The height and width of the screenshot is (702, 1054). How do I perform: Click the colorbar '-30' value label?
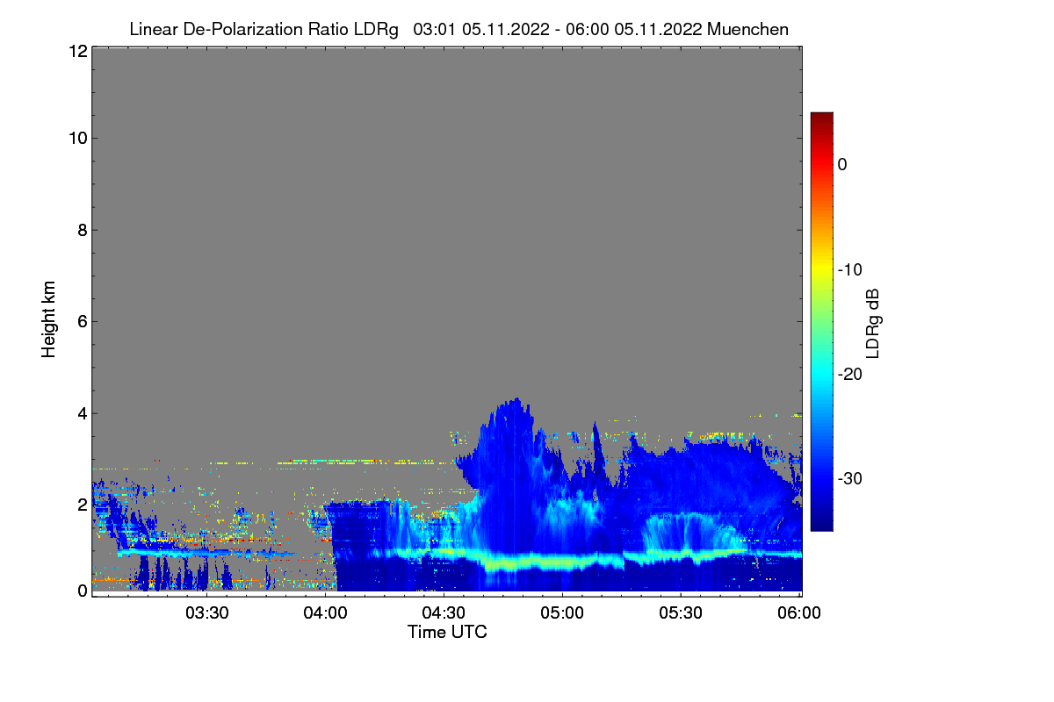(849, 479)
